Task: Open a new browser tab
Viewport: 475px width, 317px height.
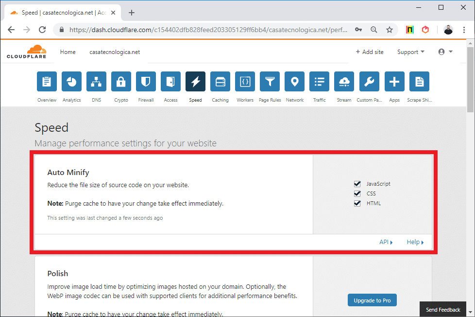Action: (132, 13)
